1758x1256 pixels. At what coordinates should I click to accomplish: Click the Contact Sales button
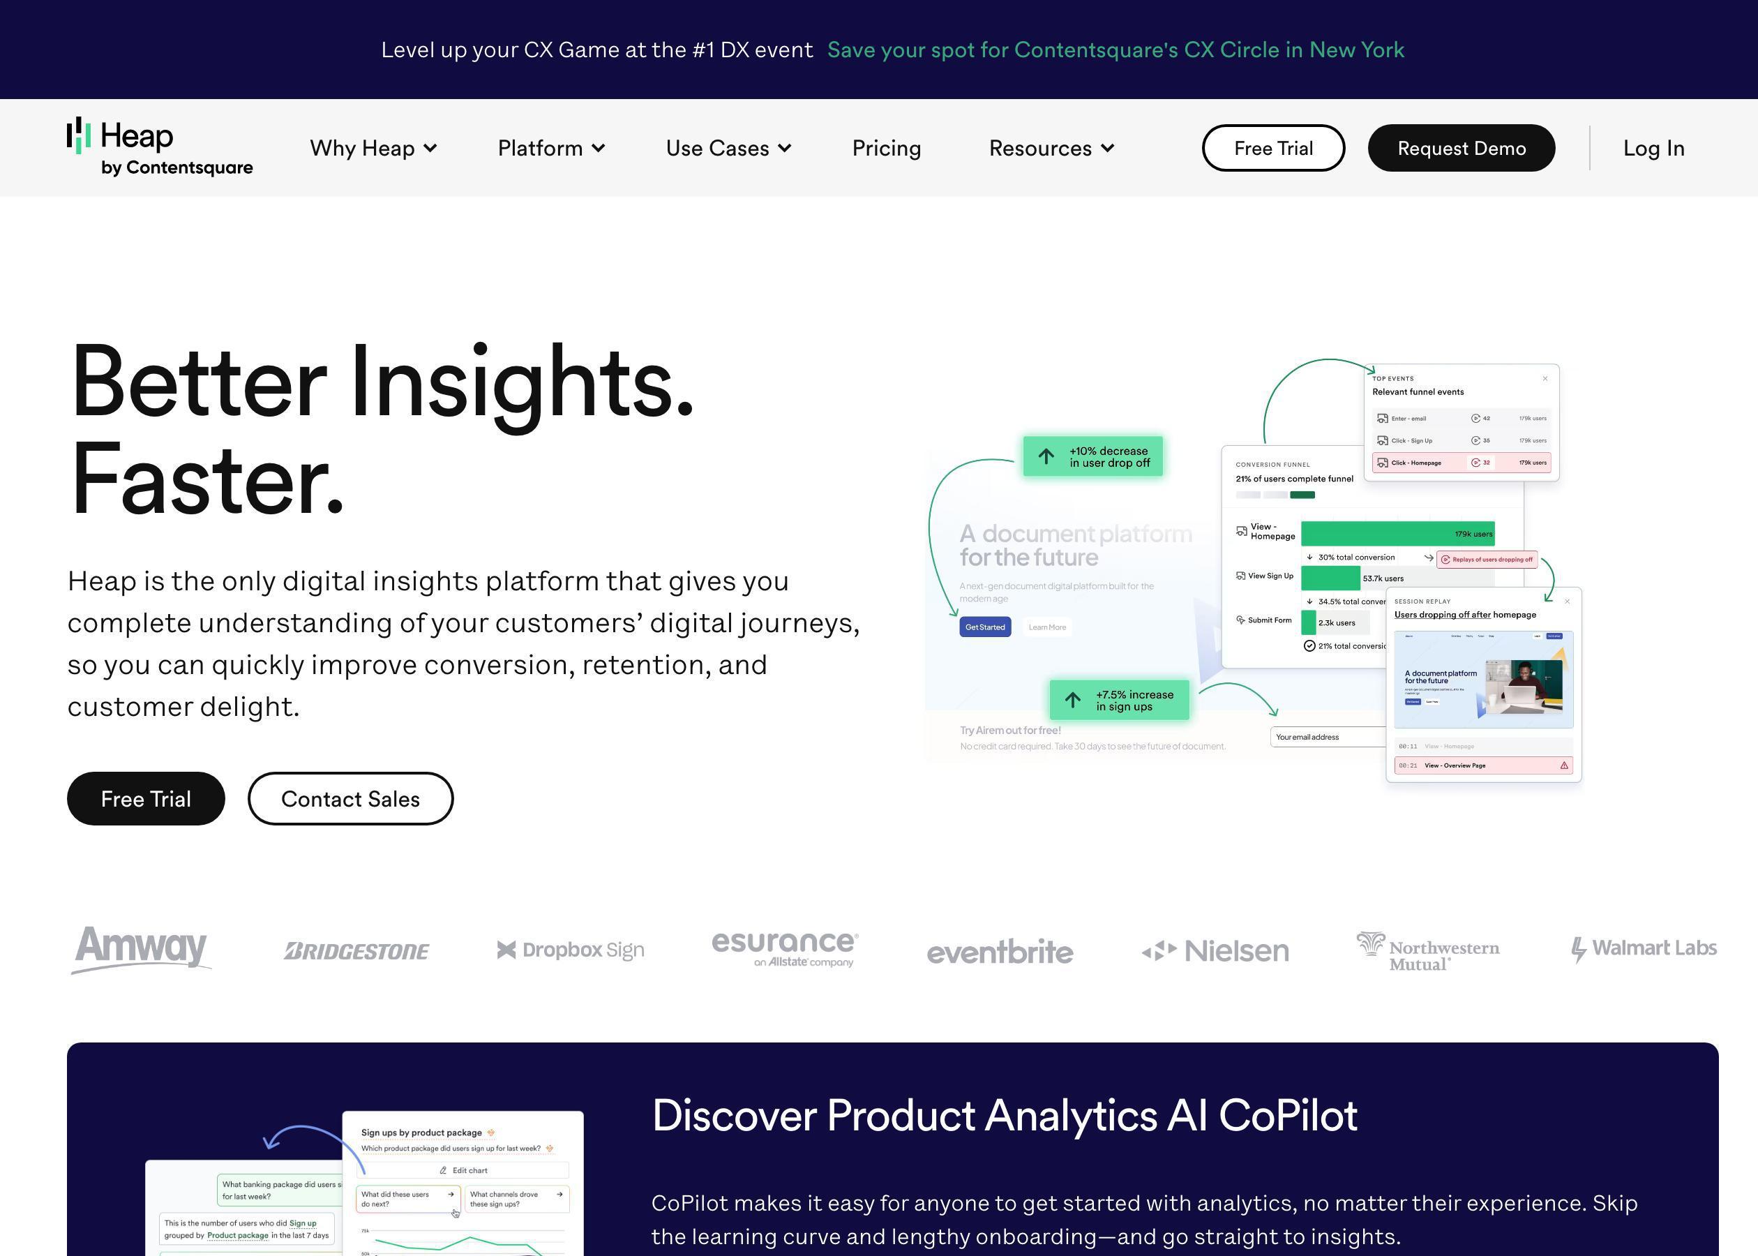coord(350,798)
